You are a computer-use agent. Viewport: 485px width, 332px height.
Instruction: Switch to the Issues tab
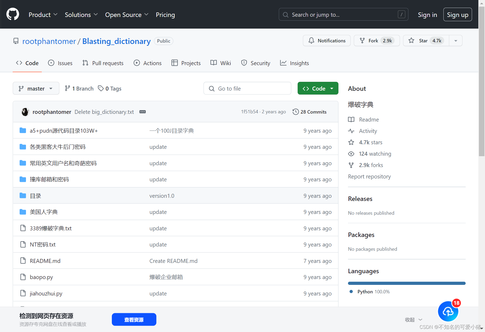click(x=60, y=63)
